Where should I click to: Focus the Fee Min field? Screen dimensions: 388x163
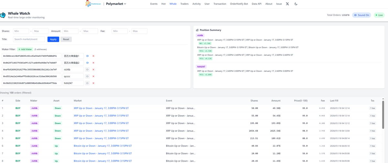point(120,31)
